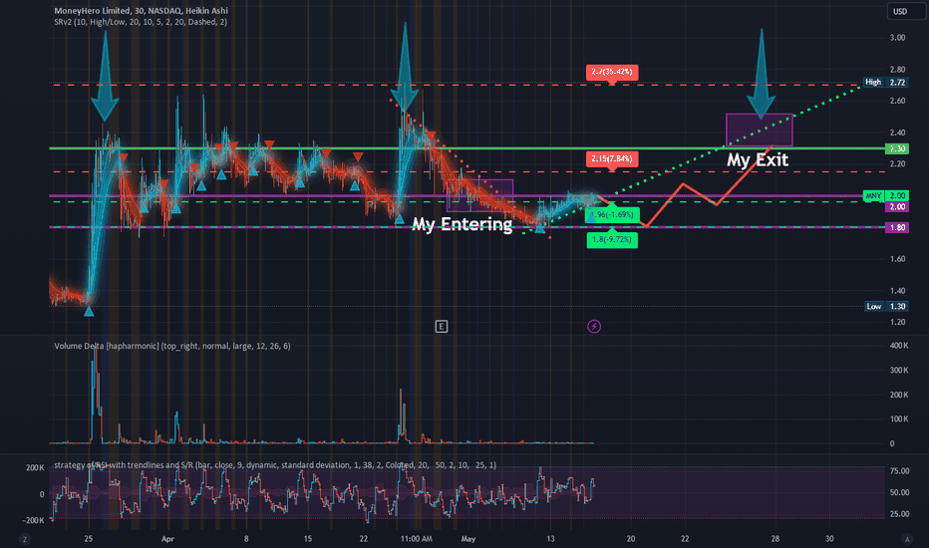Select the strategy of RSI indicator legend
929x548 pixels.
coord(275,465)
